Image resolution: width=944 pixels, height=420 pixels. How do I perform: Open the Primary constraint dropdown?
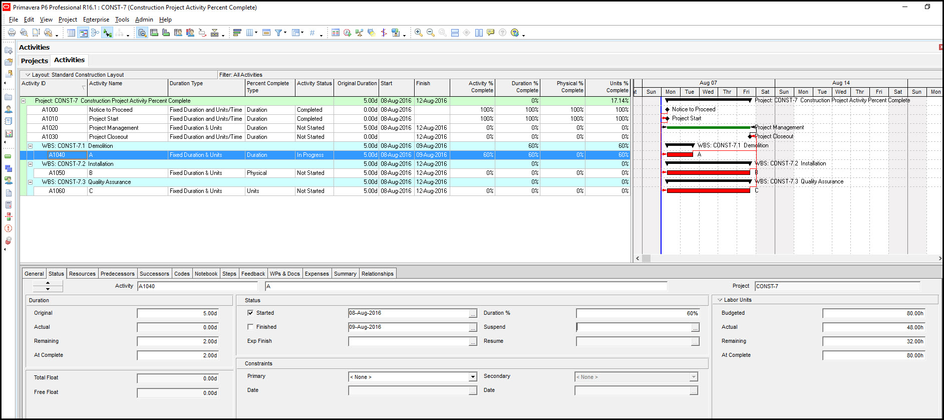(x=473, y=377)
